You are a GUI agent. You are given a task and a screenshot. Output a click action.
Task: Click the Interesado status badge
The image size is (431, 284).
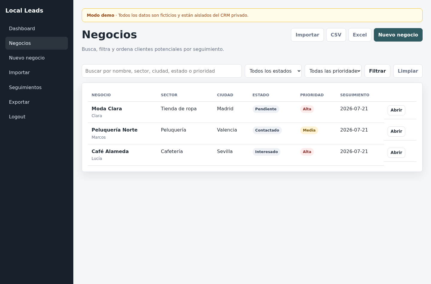tap(266, 152)
